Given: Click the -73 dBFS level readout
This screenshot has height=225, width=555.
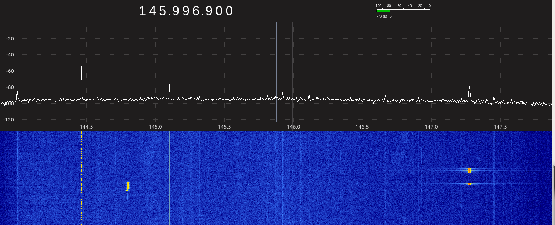Looking at the screenshot, I should 384,16.
